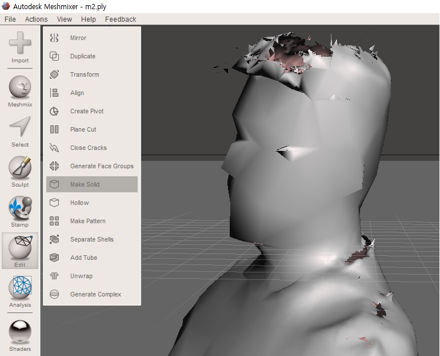Click the highlighted Make Solid text
The width and height of the screenshot is (440, 356).
pyautogui.click(x=85, y=184)
